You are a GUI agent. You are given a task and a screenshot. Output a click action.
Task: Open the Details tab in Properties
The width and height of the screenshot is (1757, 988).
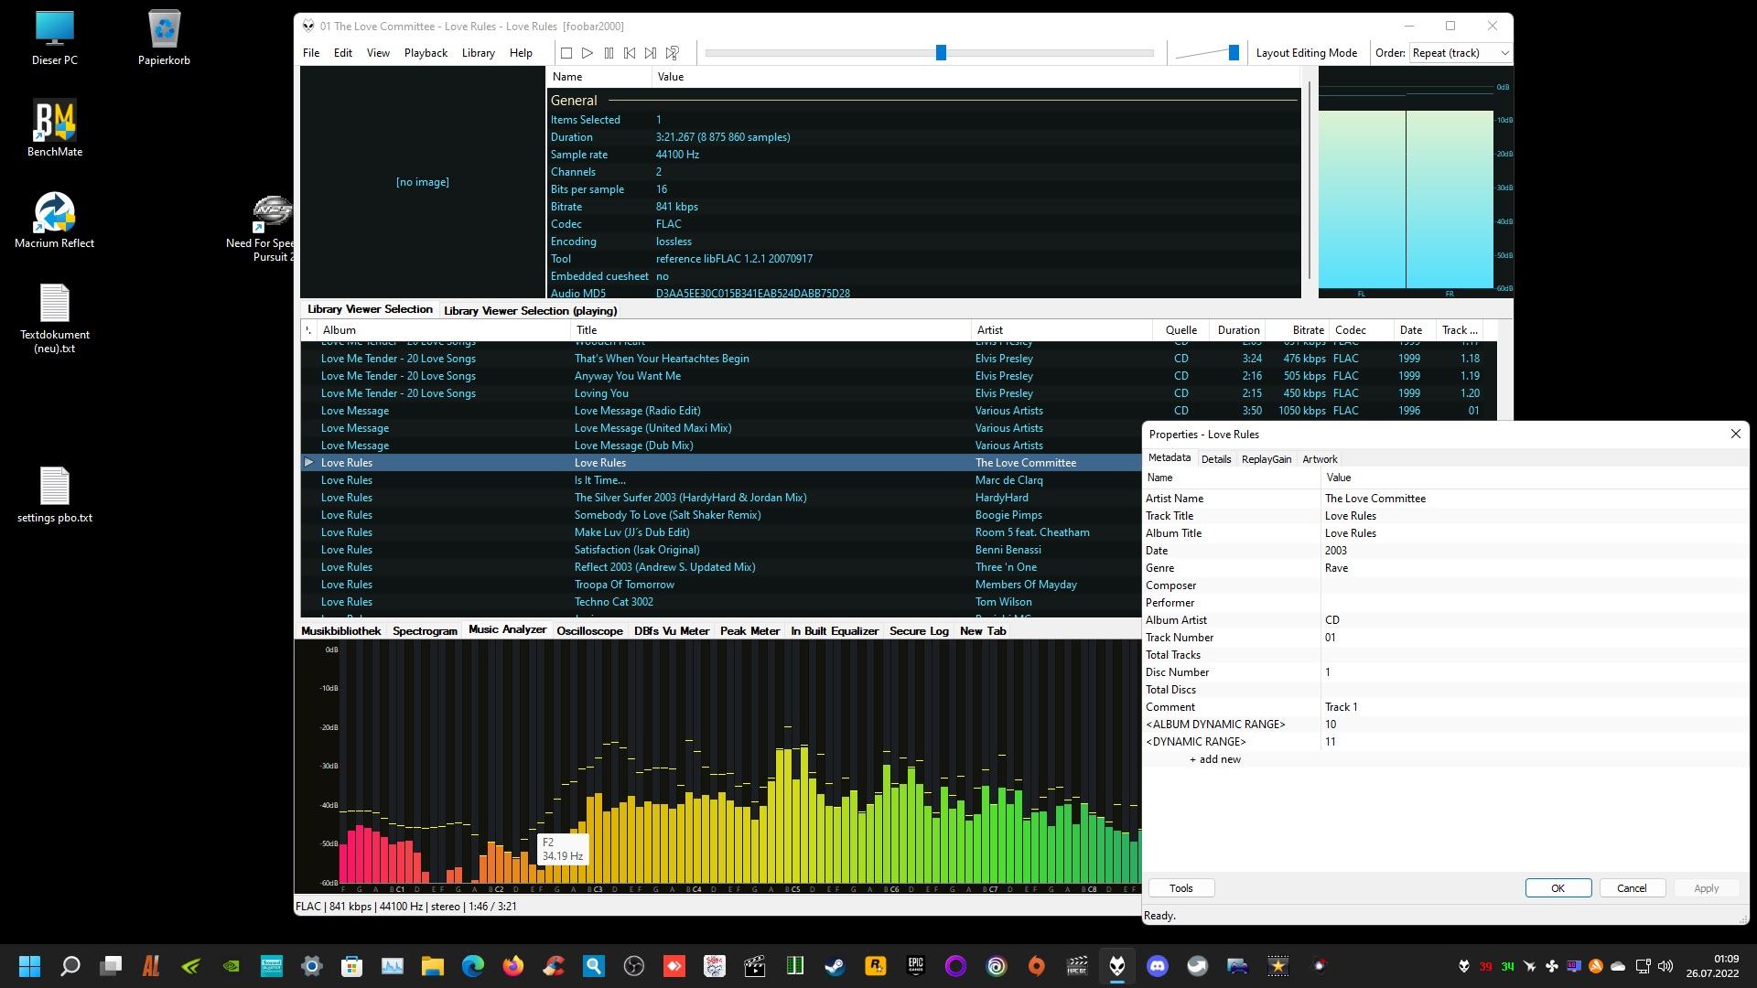pyautogui.click(x=1216, y=459)
